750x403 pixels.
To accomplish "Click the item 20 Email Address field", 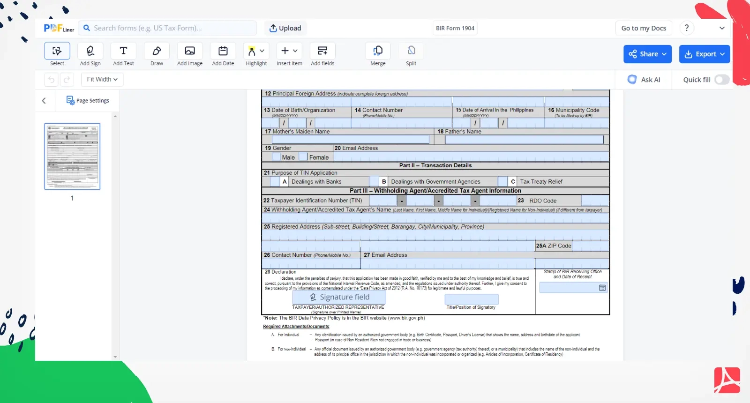I will coord(471,157).
